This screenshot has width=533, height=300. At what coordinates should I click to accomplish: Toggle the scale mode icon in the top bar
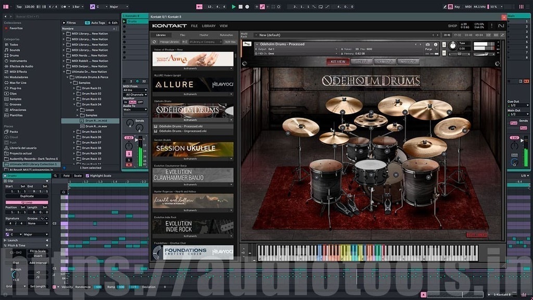[x=93, y=6]
